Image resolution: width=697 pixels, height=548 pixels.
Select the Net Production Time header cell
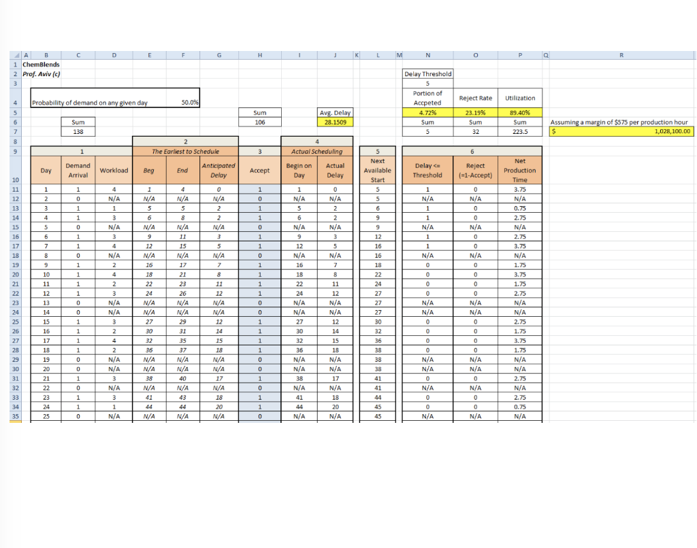[520, 170]
